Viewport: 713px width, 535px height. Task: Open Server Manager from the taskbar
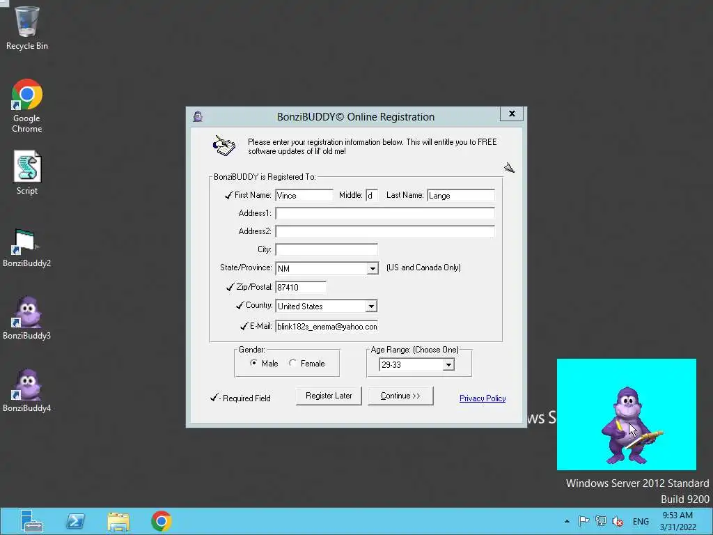(31, 521)
